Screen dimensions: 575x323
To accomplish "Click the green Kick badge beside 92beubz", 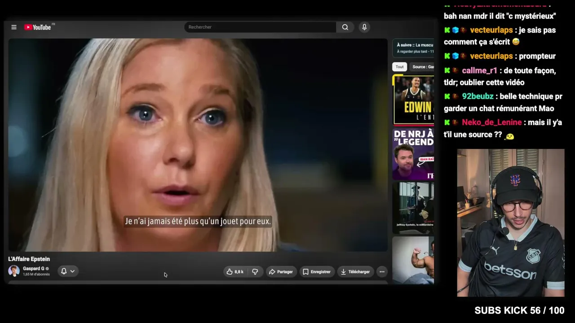I will (x=447, y=96).
